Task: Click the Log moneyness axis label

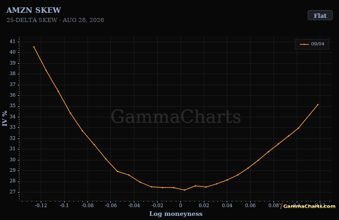Action: click(x=176, y=214)
